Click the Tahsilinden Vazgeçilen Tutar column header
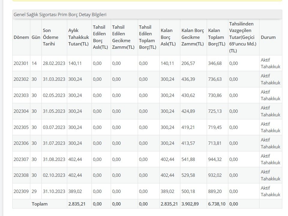The image size is (288, 216). (243, 37)
